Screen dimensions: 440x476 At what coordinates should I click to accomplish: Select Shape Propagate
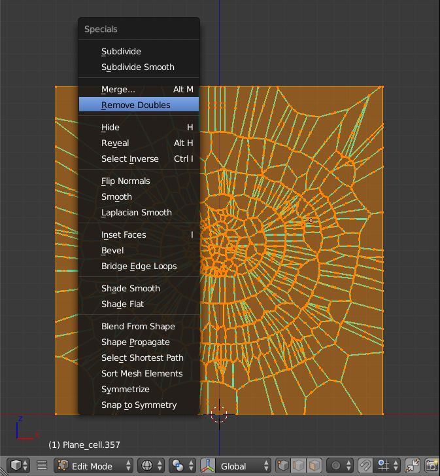139,342
